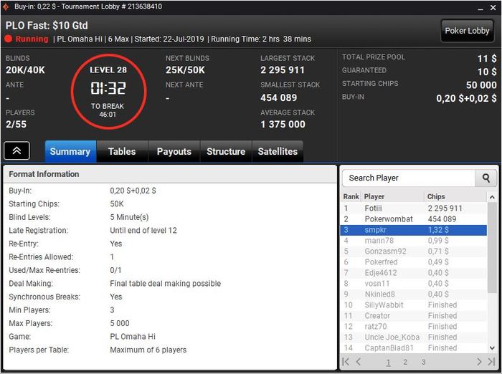The width and height of the screenshot is (502, 374).
Task: Click scroll up arrow in player list
Action: pos(492,197)
